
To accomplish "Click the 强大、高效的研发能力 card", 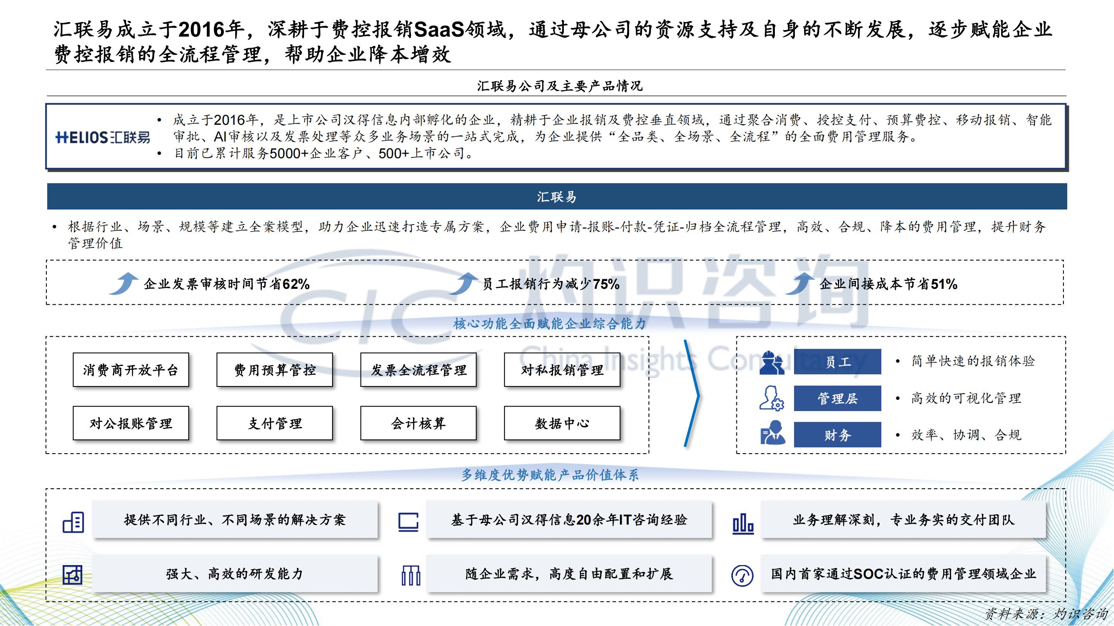I will click(x=235, y=574).
